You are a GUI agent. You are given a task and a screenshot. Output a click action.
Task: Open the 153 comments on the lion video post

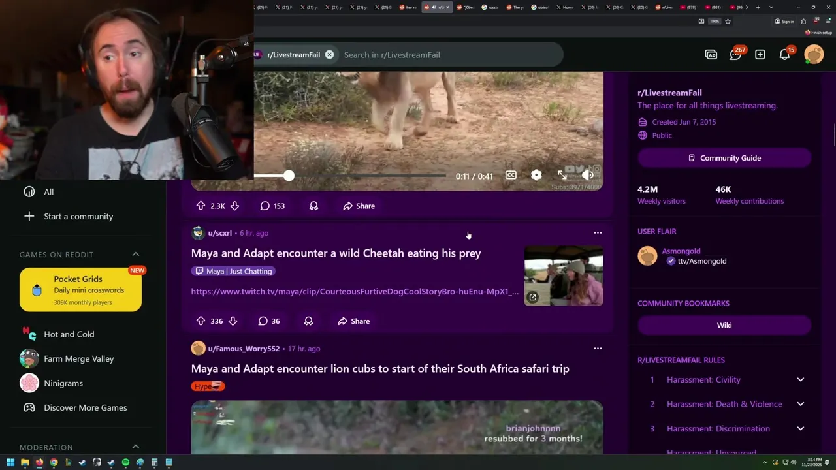[272, 206]
